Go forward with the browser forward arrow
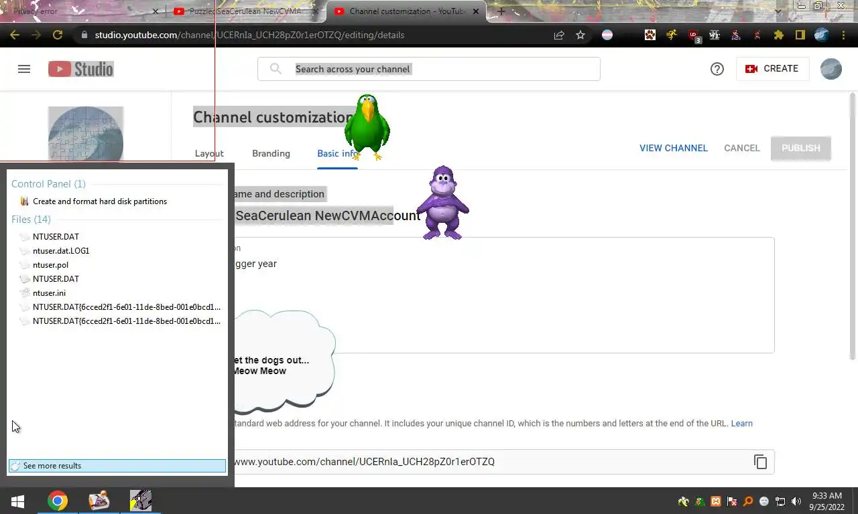This screenshot has height=514, width=858. (x=36, y=35)
